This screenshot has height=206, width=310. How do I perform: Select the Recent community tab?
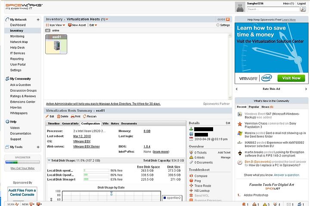click(x=242, y=107)
